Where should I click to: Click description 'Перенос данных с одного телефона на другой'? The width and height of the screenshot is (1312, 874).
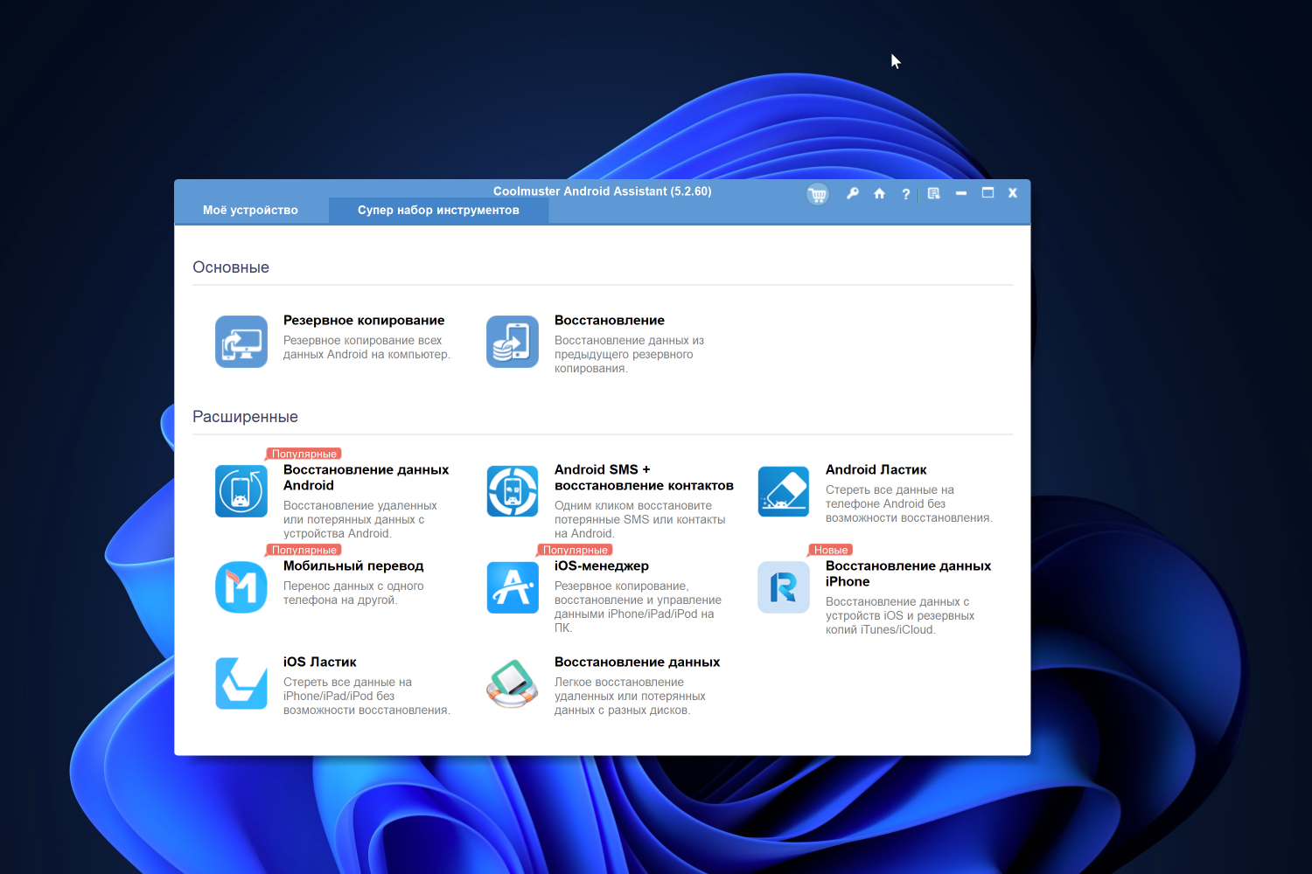pyautogui.click(x=353, y=593)
